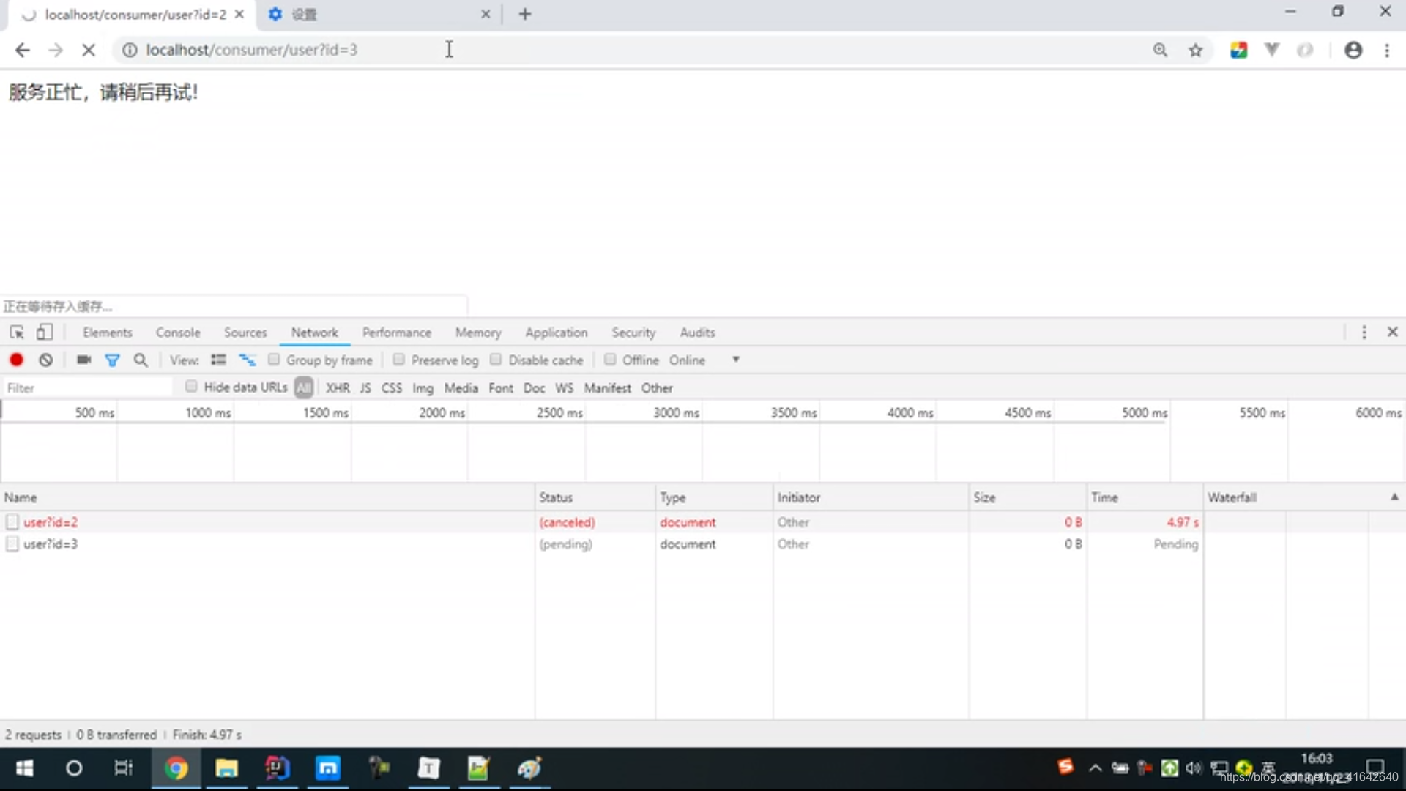Open Chrome's three-dot menu
Image resolution: width=1406 pixels, height=791 pixels.
(1387, 50)
